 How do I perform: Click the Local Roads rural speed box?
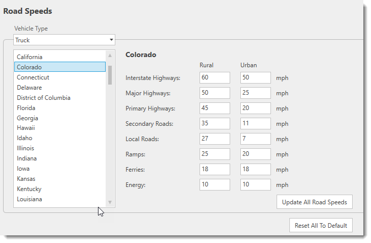click(x=214, y=139)
